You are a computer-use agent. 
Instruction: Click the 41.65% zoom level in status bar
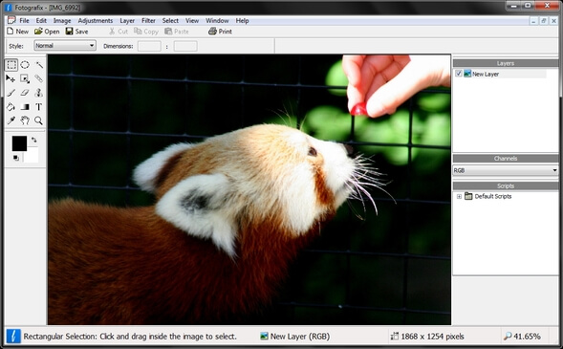pyautogui.click(x=522, y=337)
